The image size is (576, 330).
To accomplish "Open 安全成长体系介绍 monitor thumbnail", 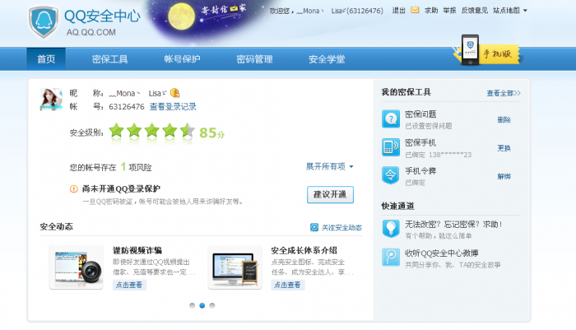I will point(235,267).
